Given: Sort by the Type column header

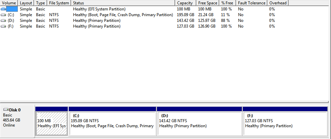Looking at the screenshot, I should (x=41, y=3).
